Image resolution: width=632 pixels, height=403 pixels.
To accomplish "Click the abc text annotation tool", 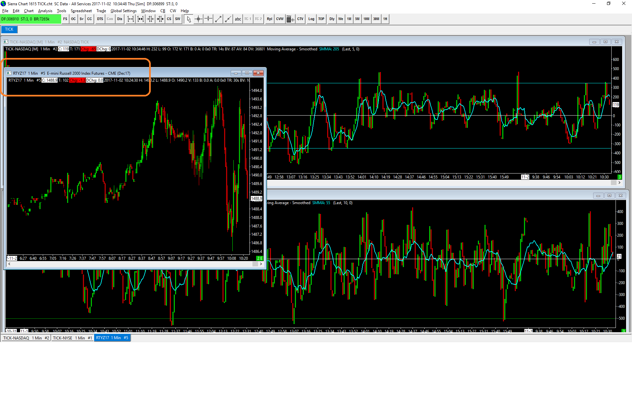I will tap(238, 19).
